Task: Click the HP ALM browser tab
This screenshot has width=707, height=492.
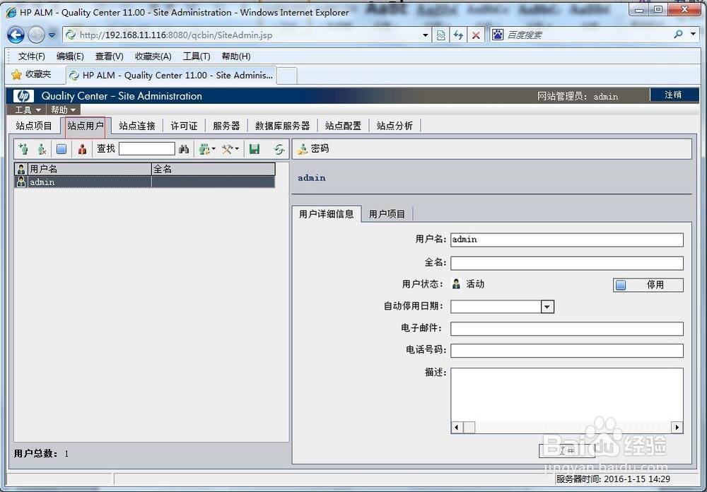Action: (x=171, y=76)
